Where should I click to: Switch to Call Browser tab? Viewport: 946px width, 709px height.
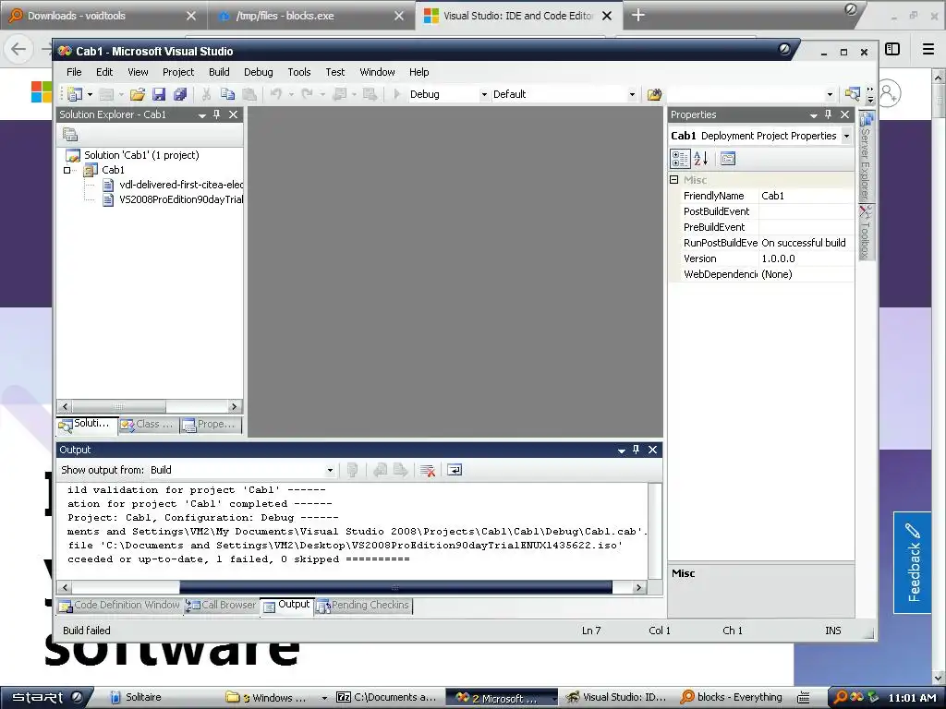221,606
